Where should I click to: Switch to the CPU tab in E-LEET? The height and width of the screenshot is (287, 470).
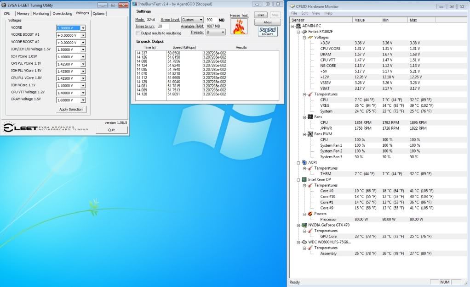click(7, 13)
